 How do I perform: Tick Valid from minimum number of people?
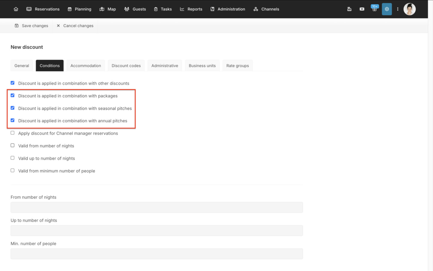[12, 170]
